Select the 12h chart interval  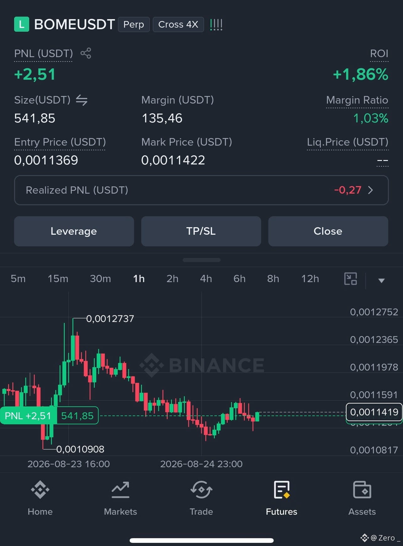pyautogui.click(x=310, y=279)
